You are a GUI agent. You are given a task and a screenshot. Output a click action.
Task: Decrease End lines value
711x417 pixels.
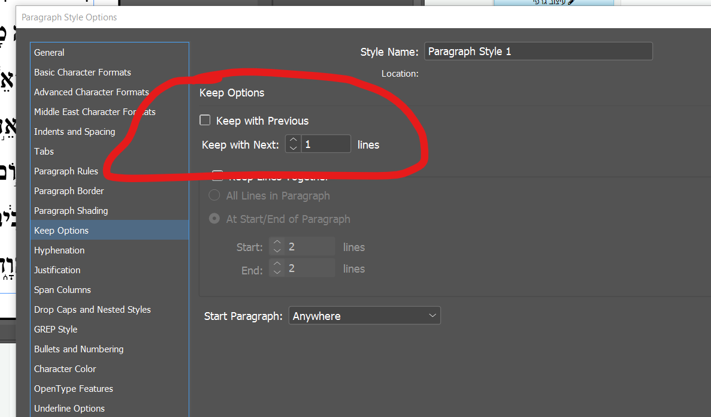[x=277, y=272]
